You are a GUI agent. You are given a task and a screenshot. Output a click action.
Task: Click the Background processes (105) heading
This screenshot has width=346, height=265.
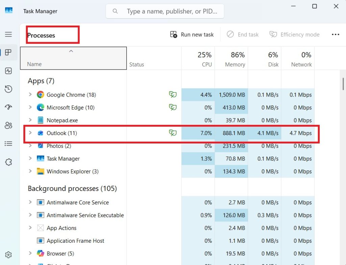[x=72, y=188]
